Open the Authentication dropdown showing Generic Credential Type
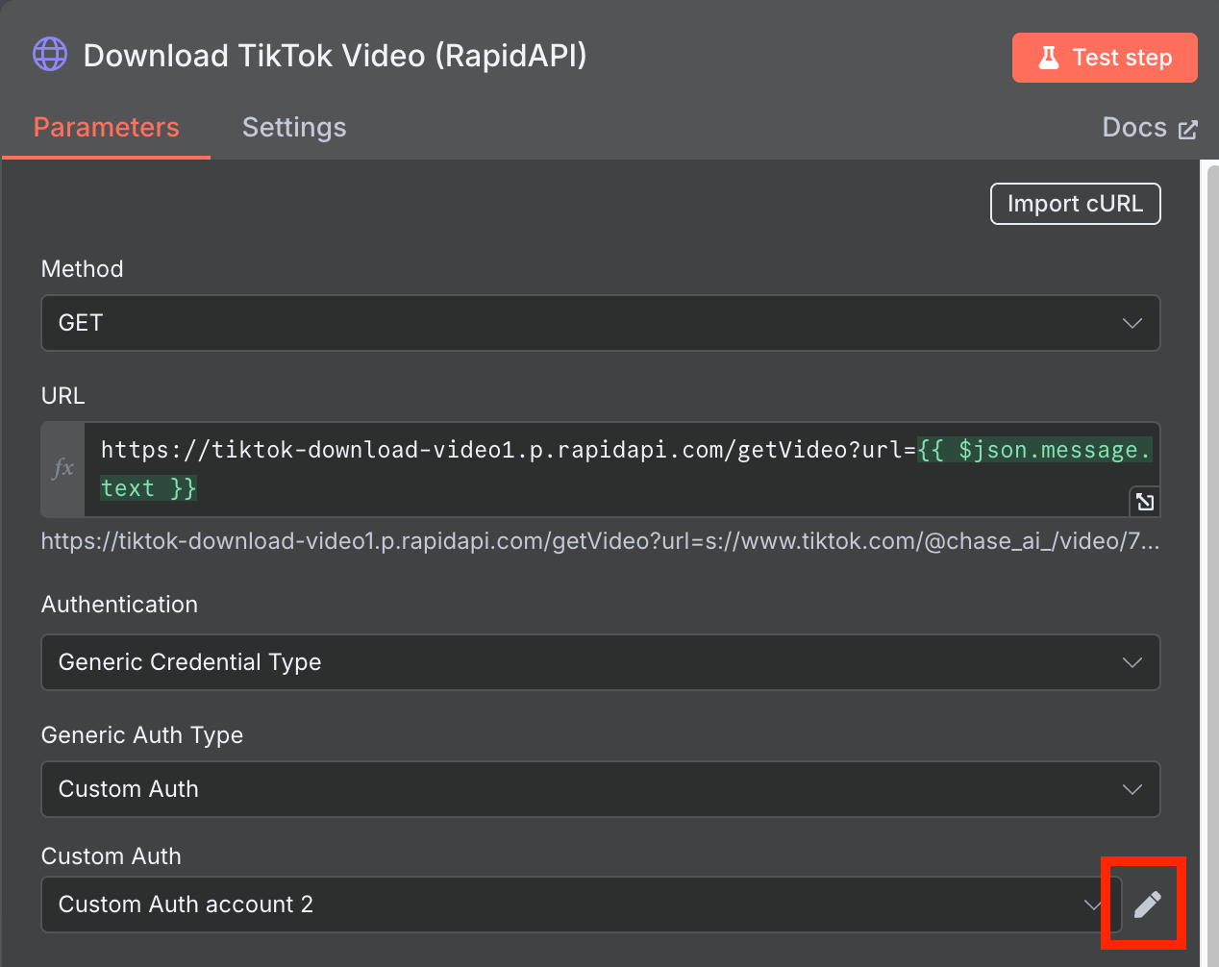Screen dimensions: 1219x967 [601, 662]
